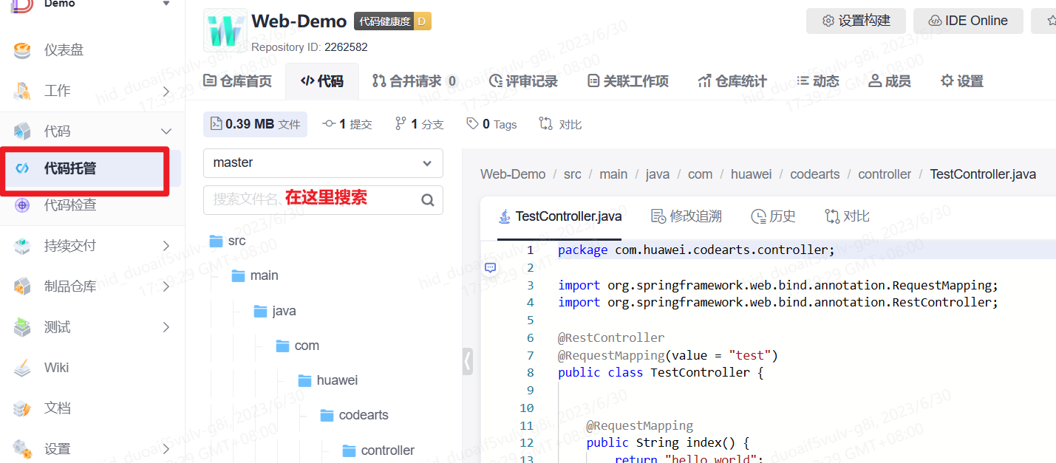This screenshot has width=1056, height=463.
Task: Select the TestController.java file tab
Action: click(559, 216)
